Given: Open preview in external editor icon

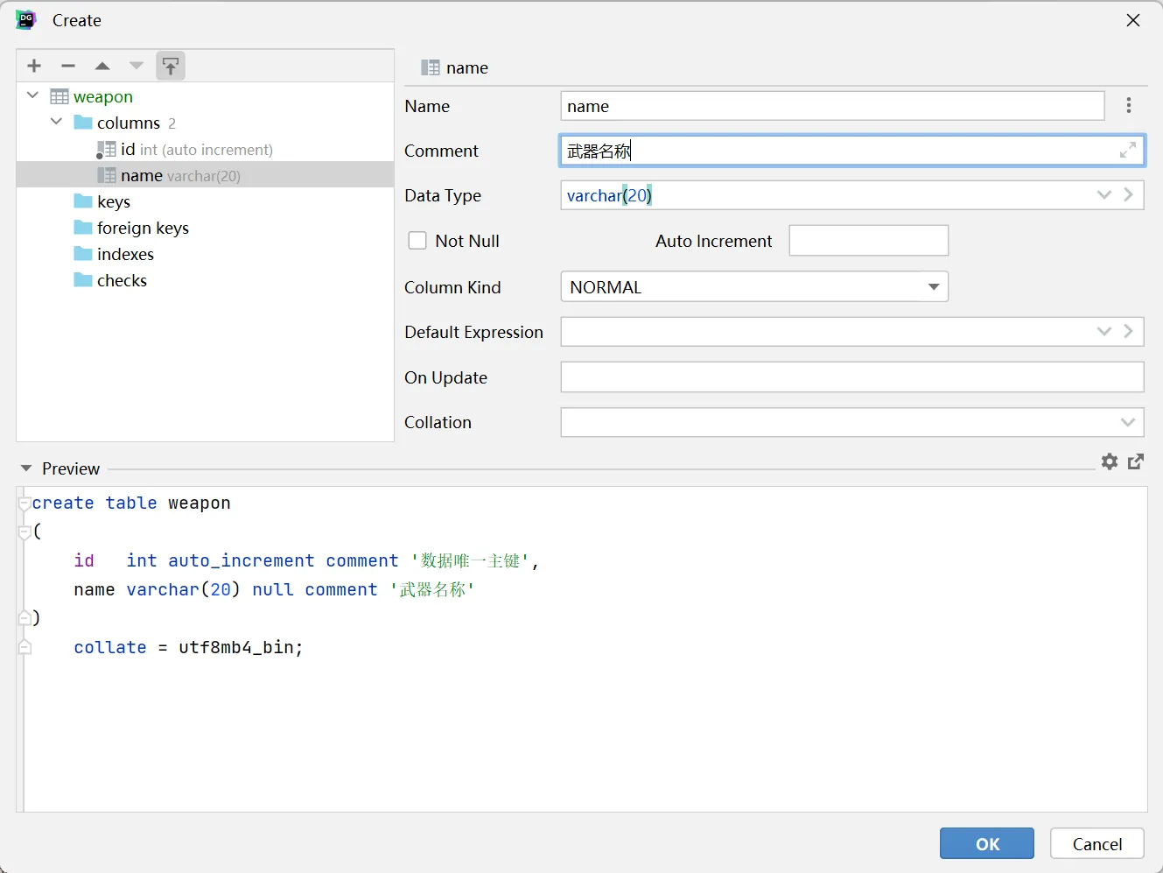Looking at the screenshot, I should [1136, 461].
